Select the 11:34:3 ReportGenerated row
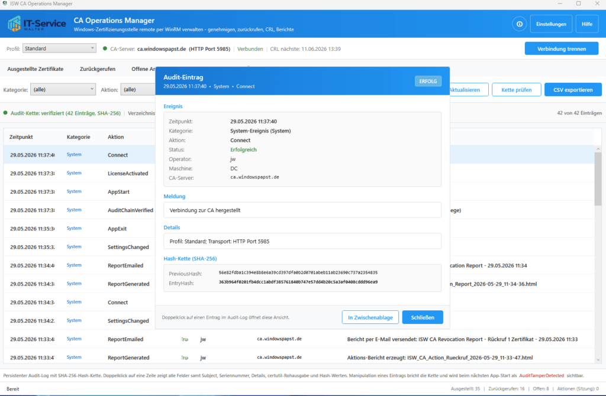This screenshot has width=606, height=396. [80, 284]
